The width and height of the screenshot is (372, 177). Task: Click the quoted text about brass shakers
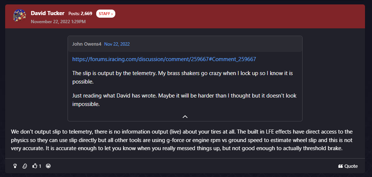(183, 77)
